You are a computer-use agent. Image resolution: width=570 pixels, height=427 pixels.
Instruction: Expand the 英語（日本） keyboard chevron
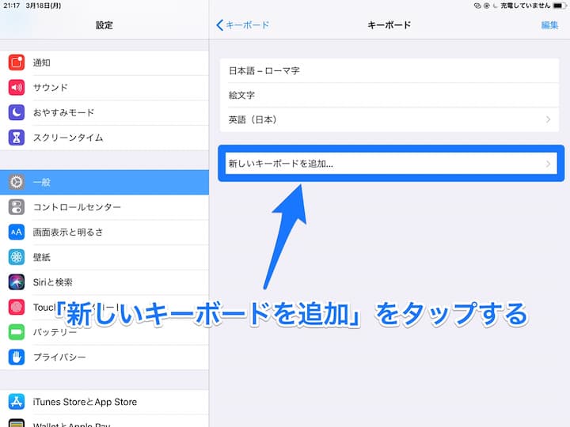coord(548,119)
